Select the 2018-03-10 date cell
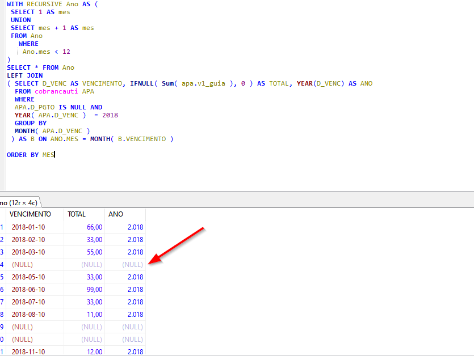 click(x=28, y=252)
